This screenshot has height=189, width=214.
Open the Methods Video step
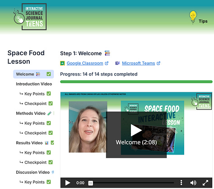pos(31,113)
